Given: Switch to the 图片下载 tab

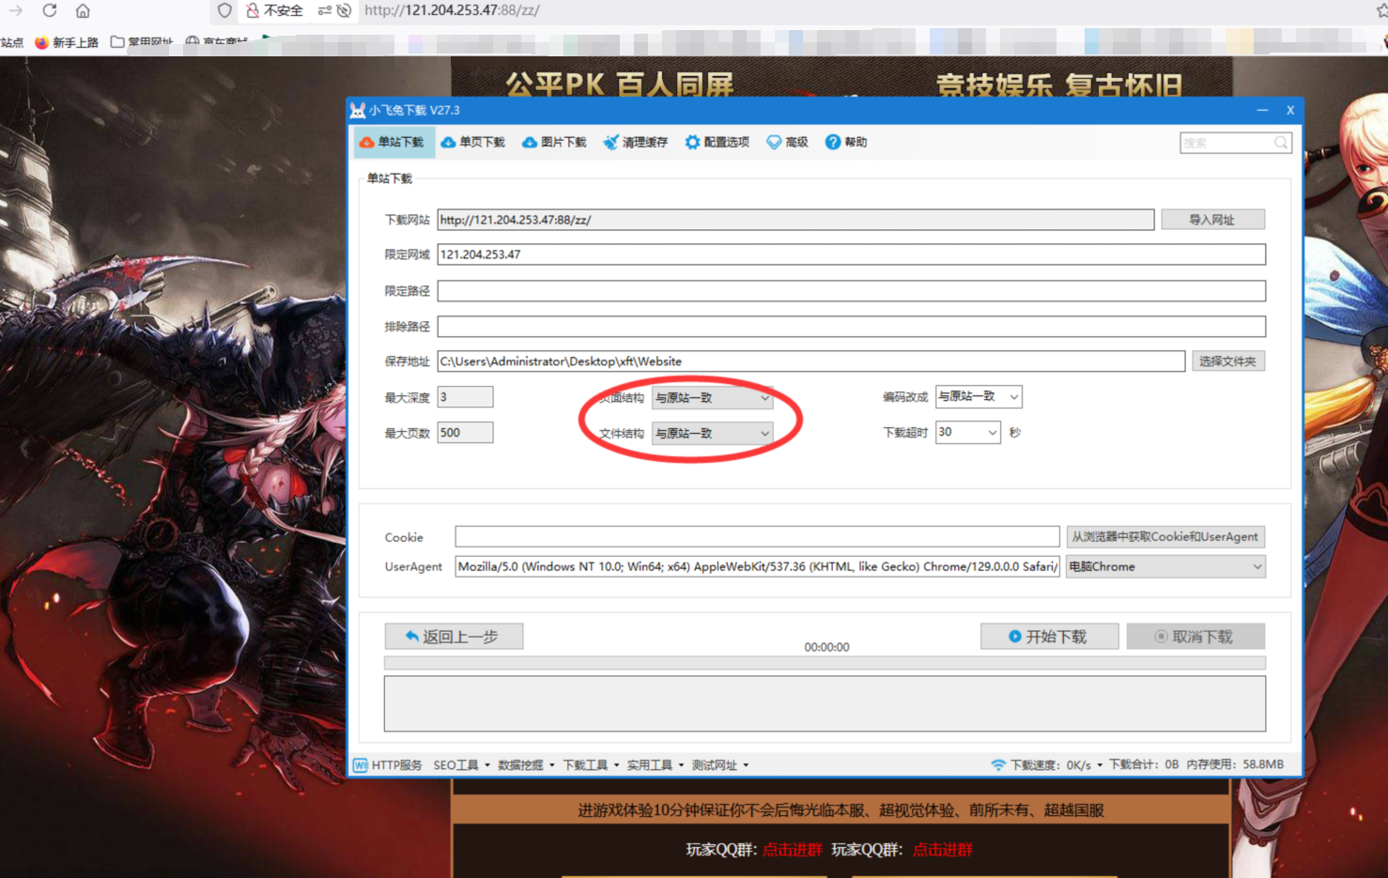Looking at the screenshot, I should [554, 143].
